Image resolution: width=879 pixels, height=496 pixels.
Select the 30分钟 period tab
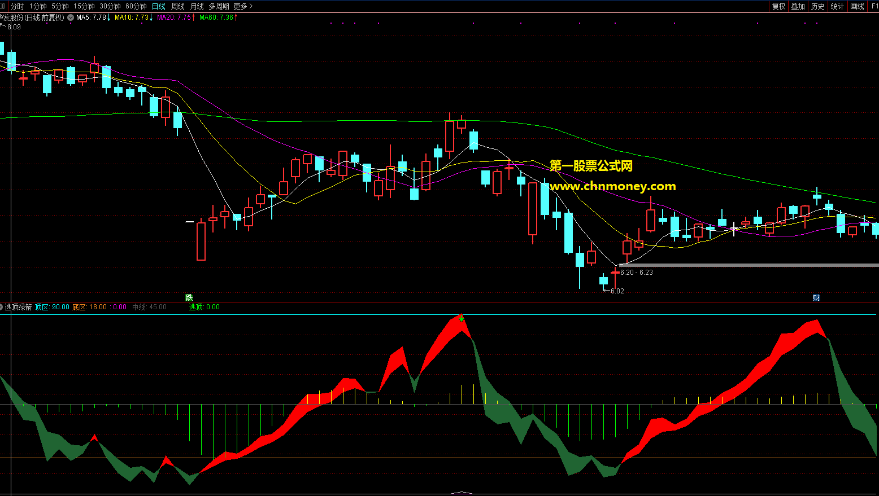pyautogui.click(x=110, y=6)
